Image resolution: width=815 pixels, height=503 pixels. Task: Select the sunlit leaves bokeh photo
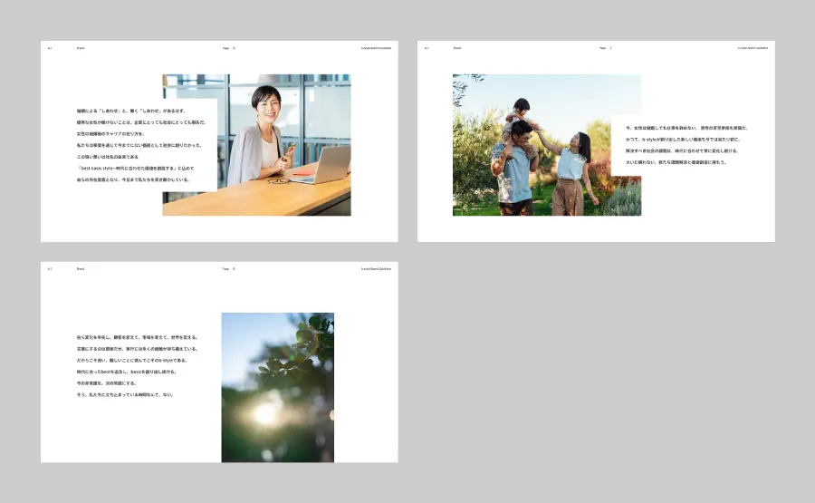tap(278, 388)
